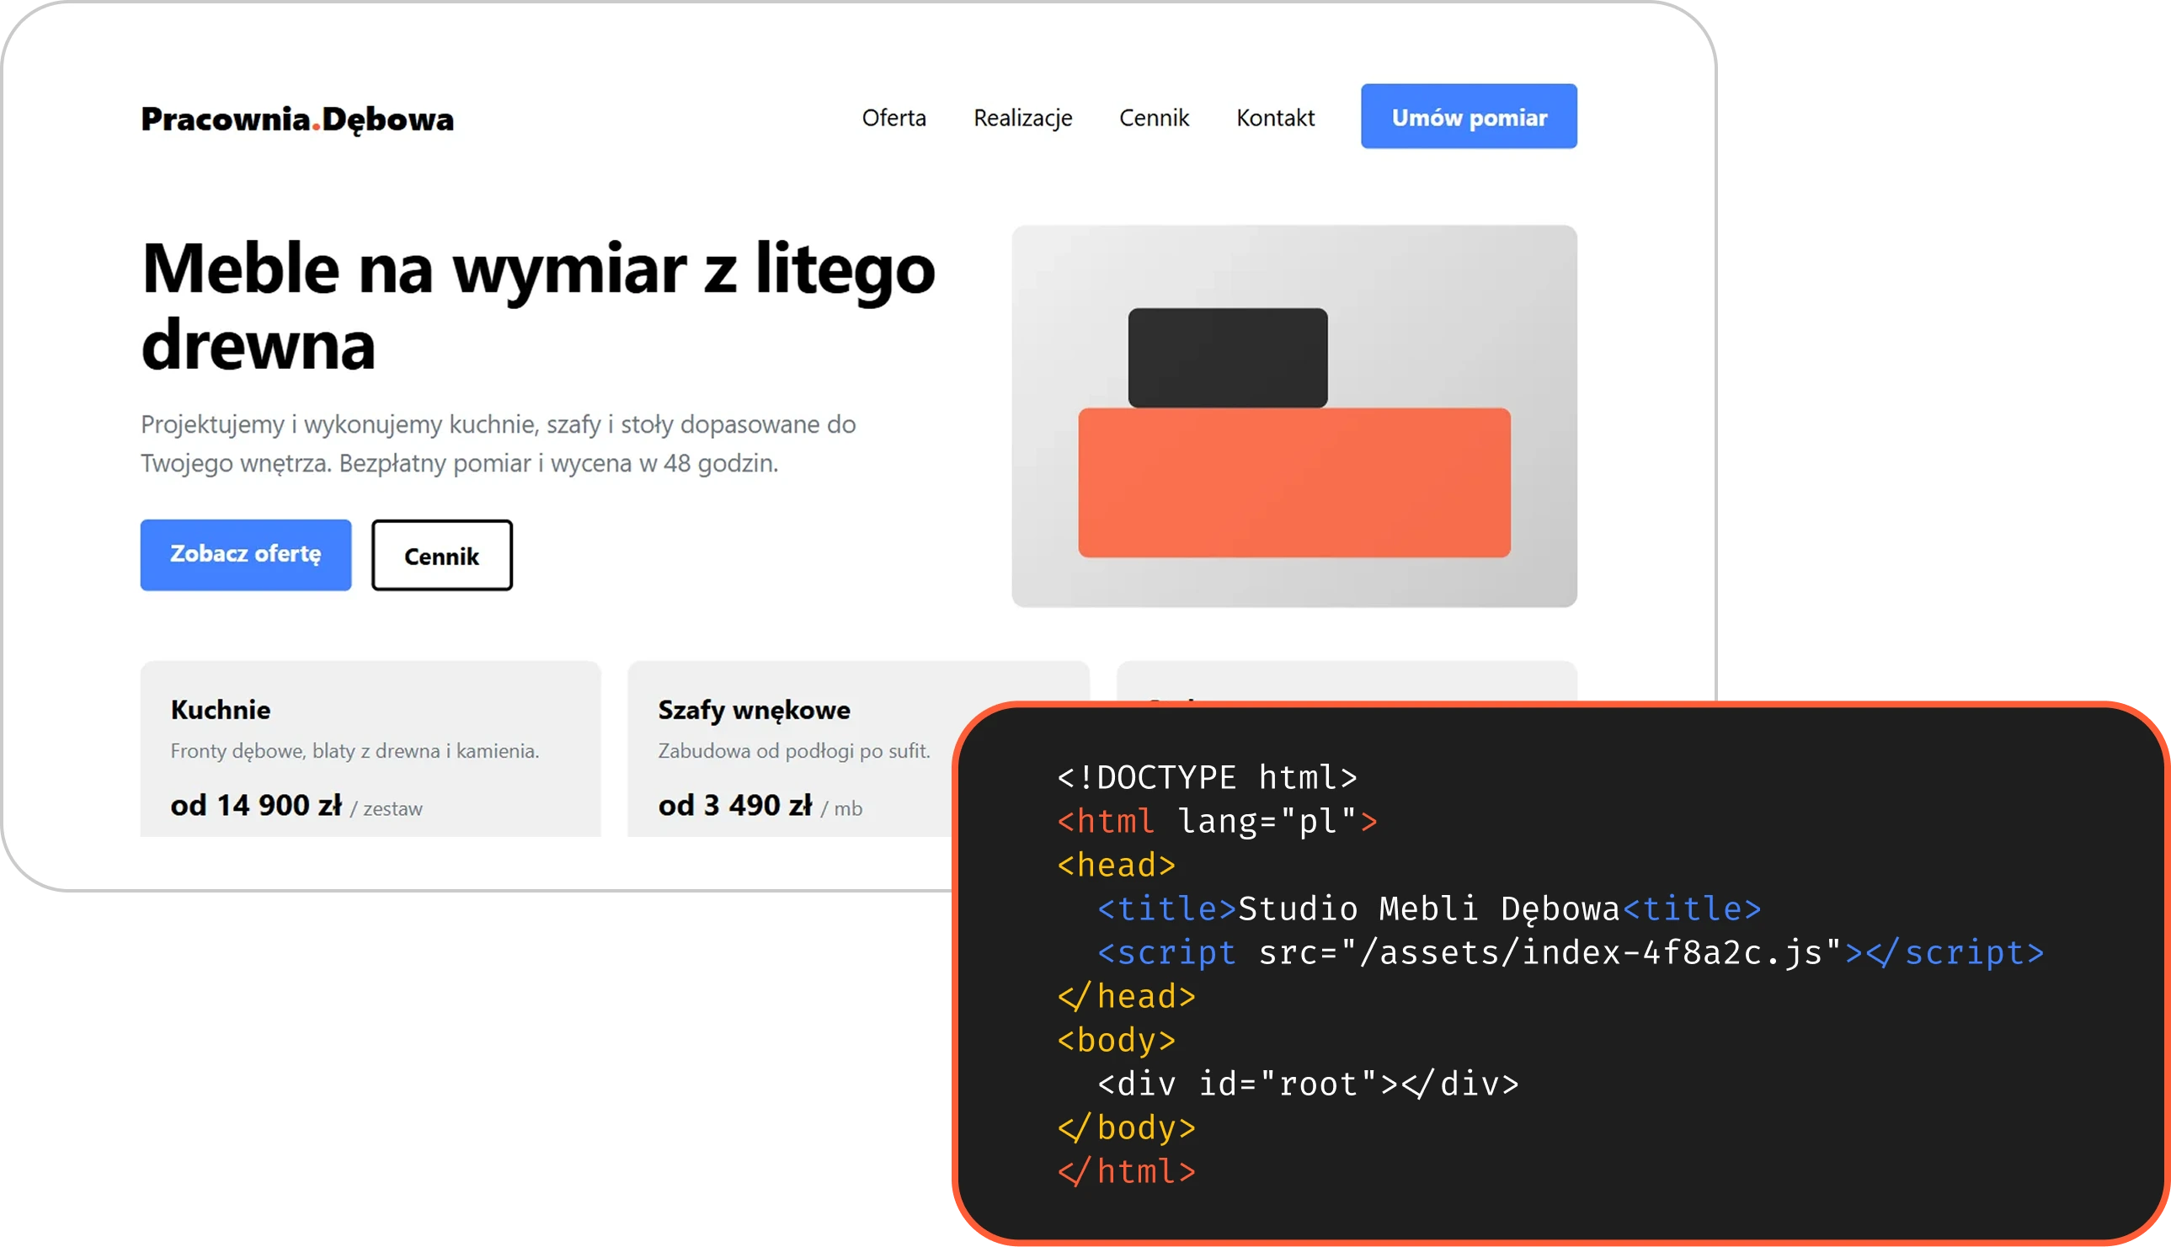Click the outlined Cennik button

(x=442, y=555)
